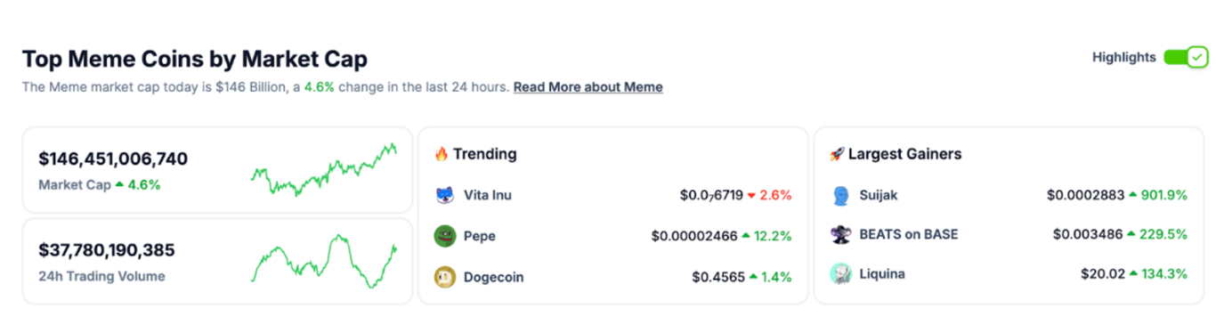Screen dimensions: 1216x325
Task: Follow the Read More about Meme link
Action: [588, 87]
